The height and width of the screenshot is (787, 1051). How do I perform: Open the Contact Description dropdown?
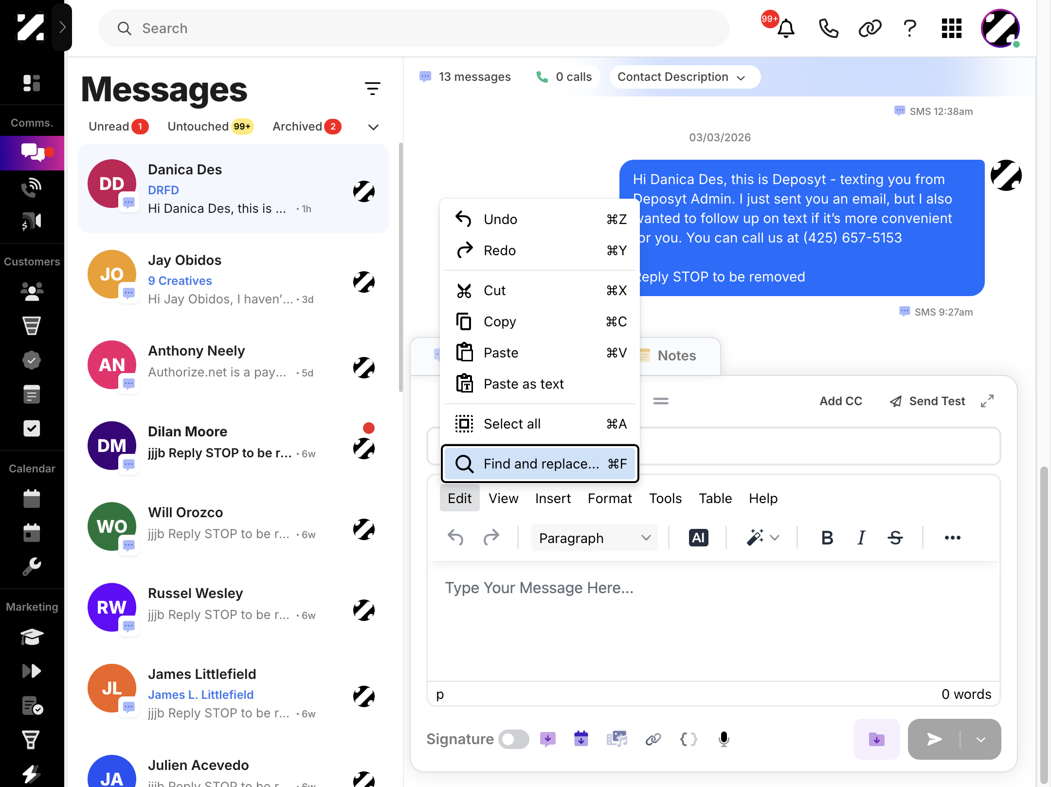point(685,77)
